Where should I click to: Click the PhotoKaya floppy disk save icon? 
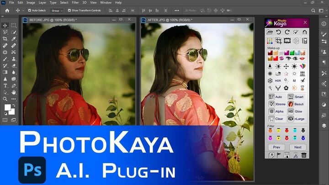coord(287,155)
